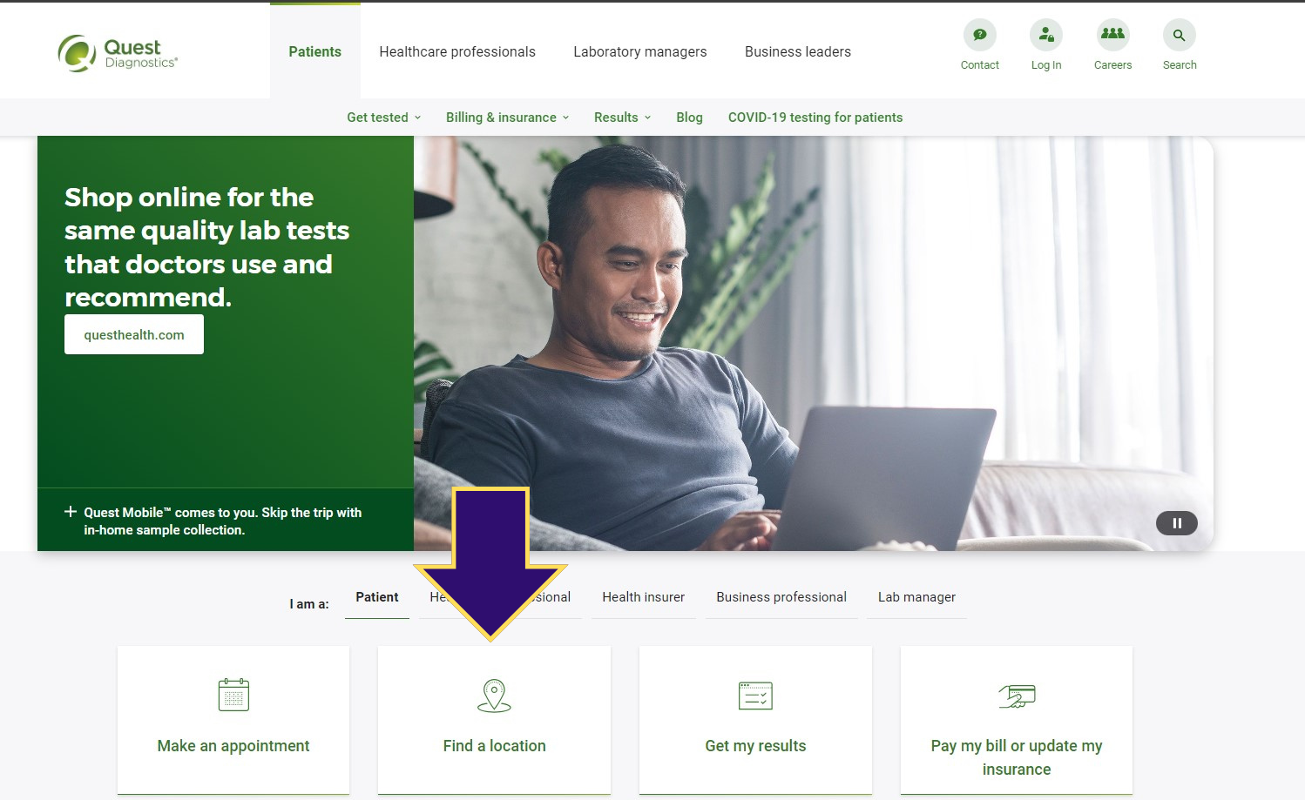Image resolution: width=1305 pixels, height=800 pixels.
Task: Open the Billing & insurance dropdown menu
Action: point(507,118)
